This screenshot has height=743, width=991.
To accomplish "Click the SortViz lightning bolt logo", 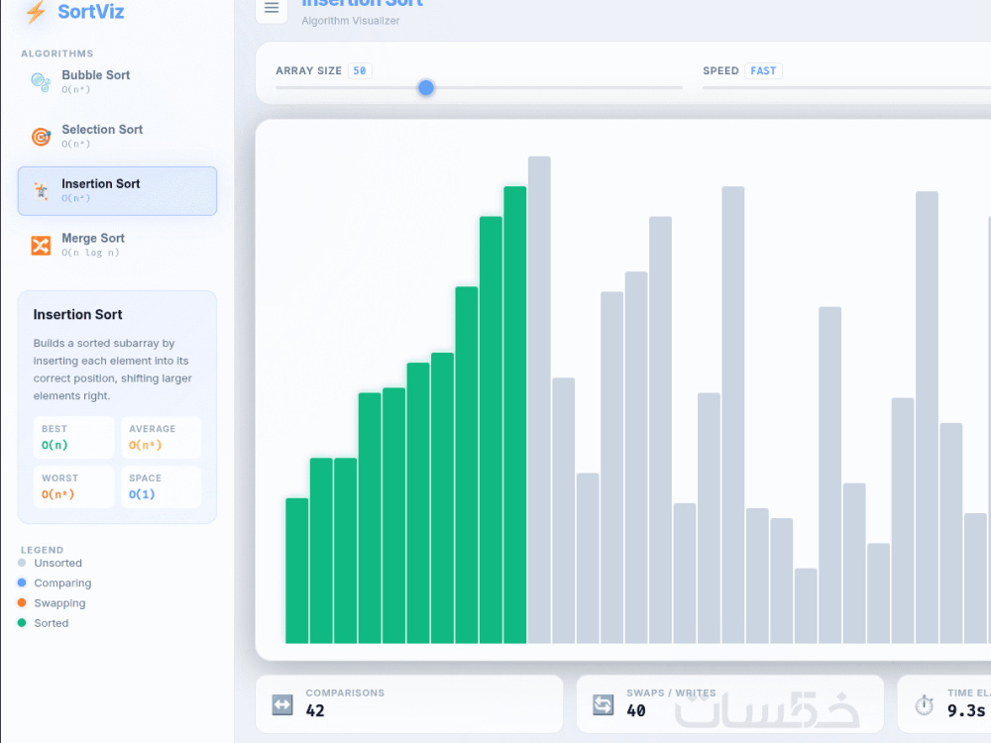I will pyautogui.click(x=36, y=12).
